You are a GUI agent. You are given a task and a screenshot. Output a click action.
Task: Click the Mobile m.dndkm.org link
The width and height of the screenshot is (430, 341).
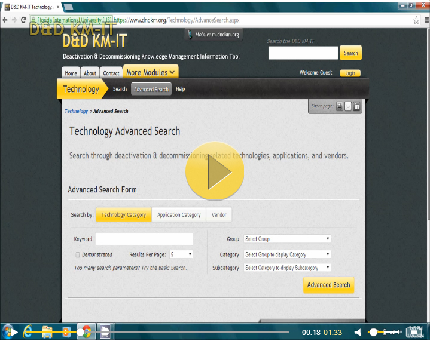click(x=214, y=35)
